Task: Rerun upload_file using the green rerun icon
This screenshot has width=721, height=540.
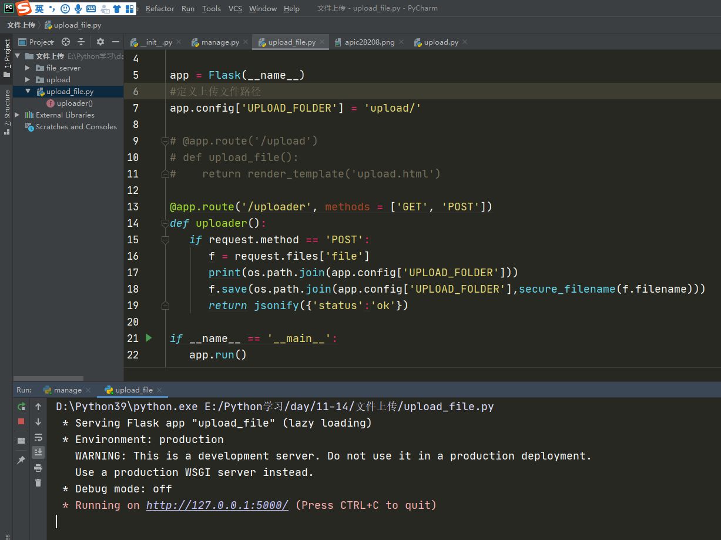Action: (21, 407)
